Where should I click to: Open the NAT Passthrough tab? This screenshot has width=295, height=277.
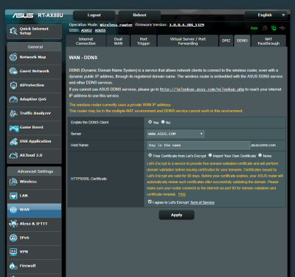pyautogui.click(x=268, y=41)
